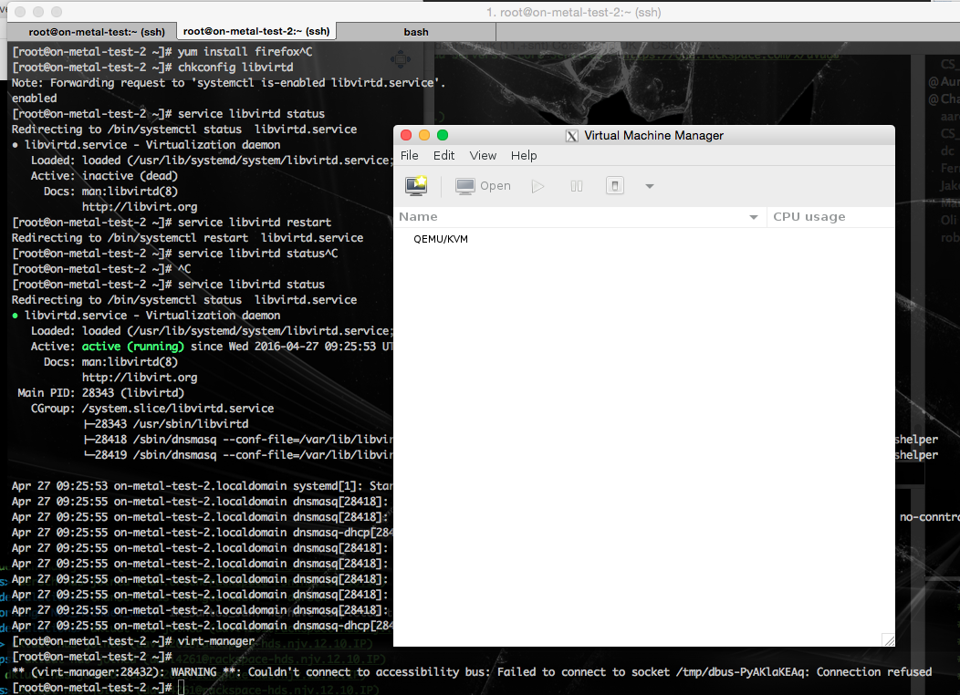The height and width of the screenshot is (695, 960).
Task: Toggle the Name column sort arrow
Action: tap(754, 217)
